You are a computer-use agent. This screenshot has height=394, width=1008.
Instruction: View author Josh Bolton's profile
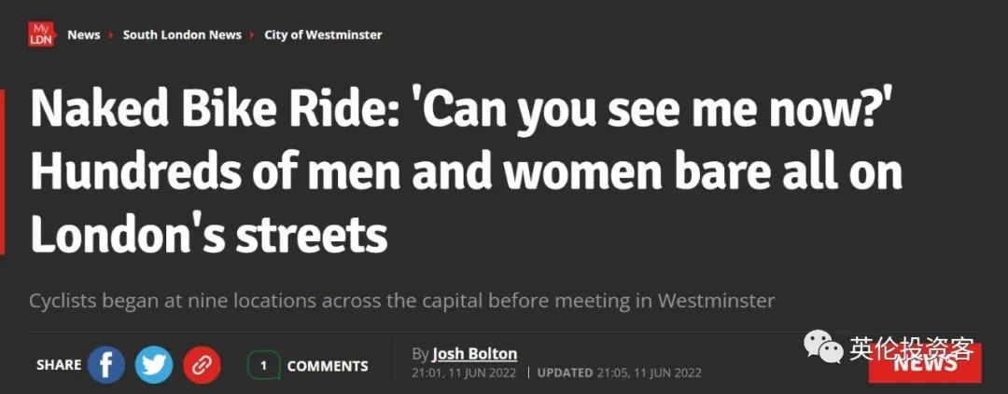[474, 354]
